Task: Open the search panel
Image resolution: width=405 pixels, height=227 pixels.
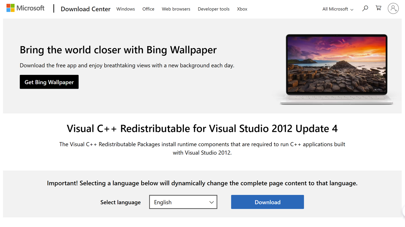Action: (365, 8)
